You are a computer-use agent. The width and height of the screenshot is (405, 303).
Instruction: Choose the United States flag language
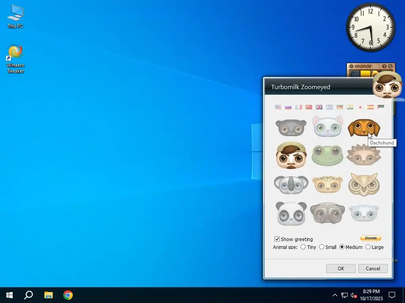(x=278, y=107)
